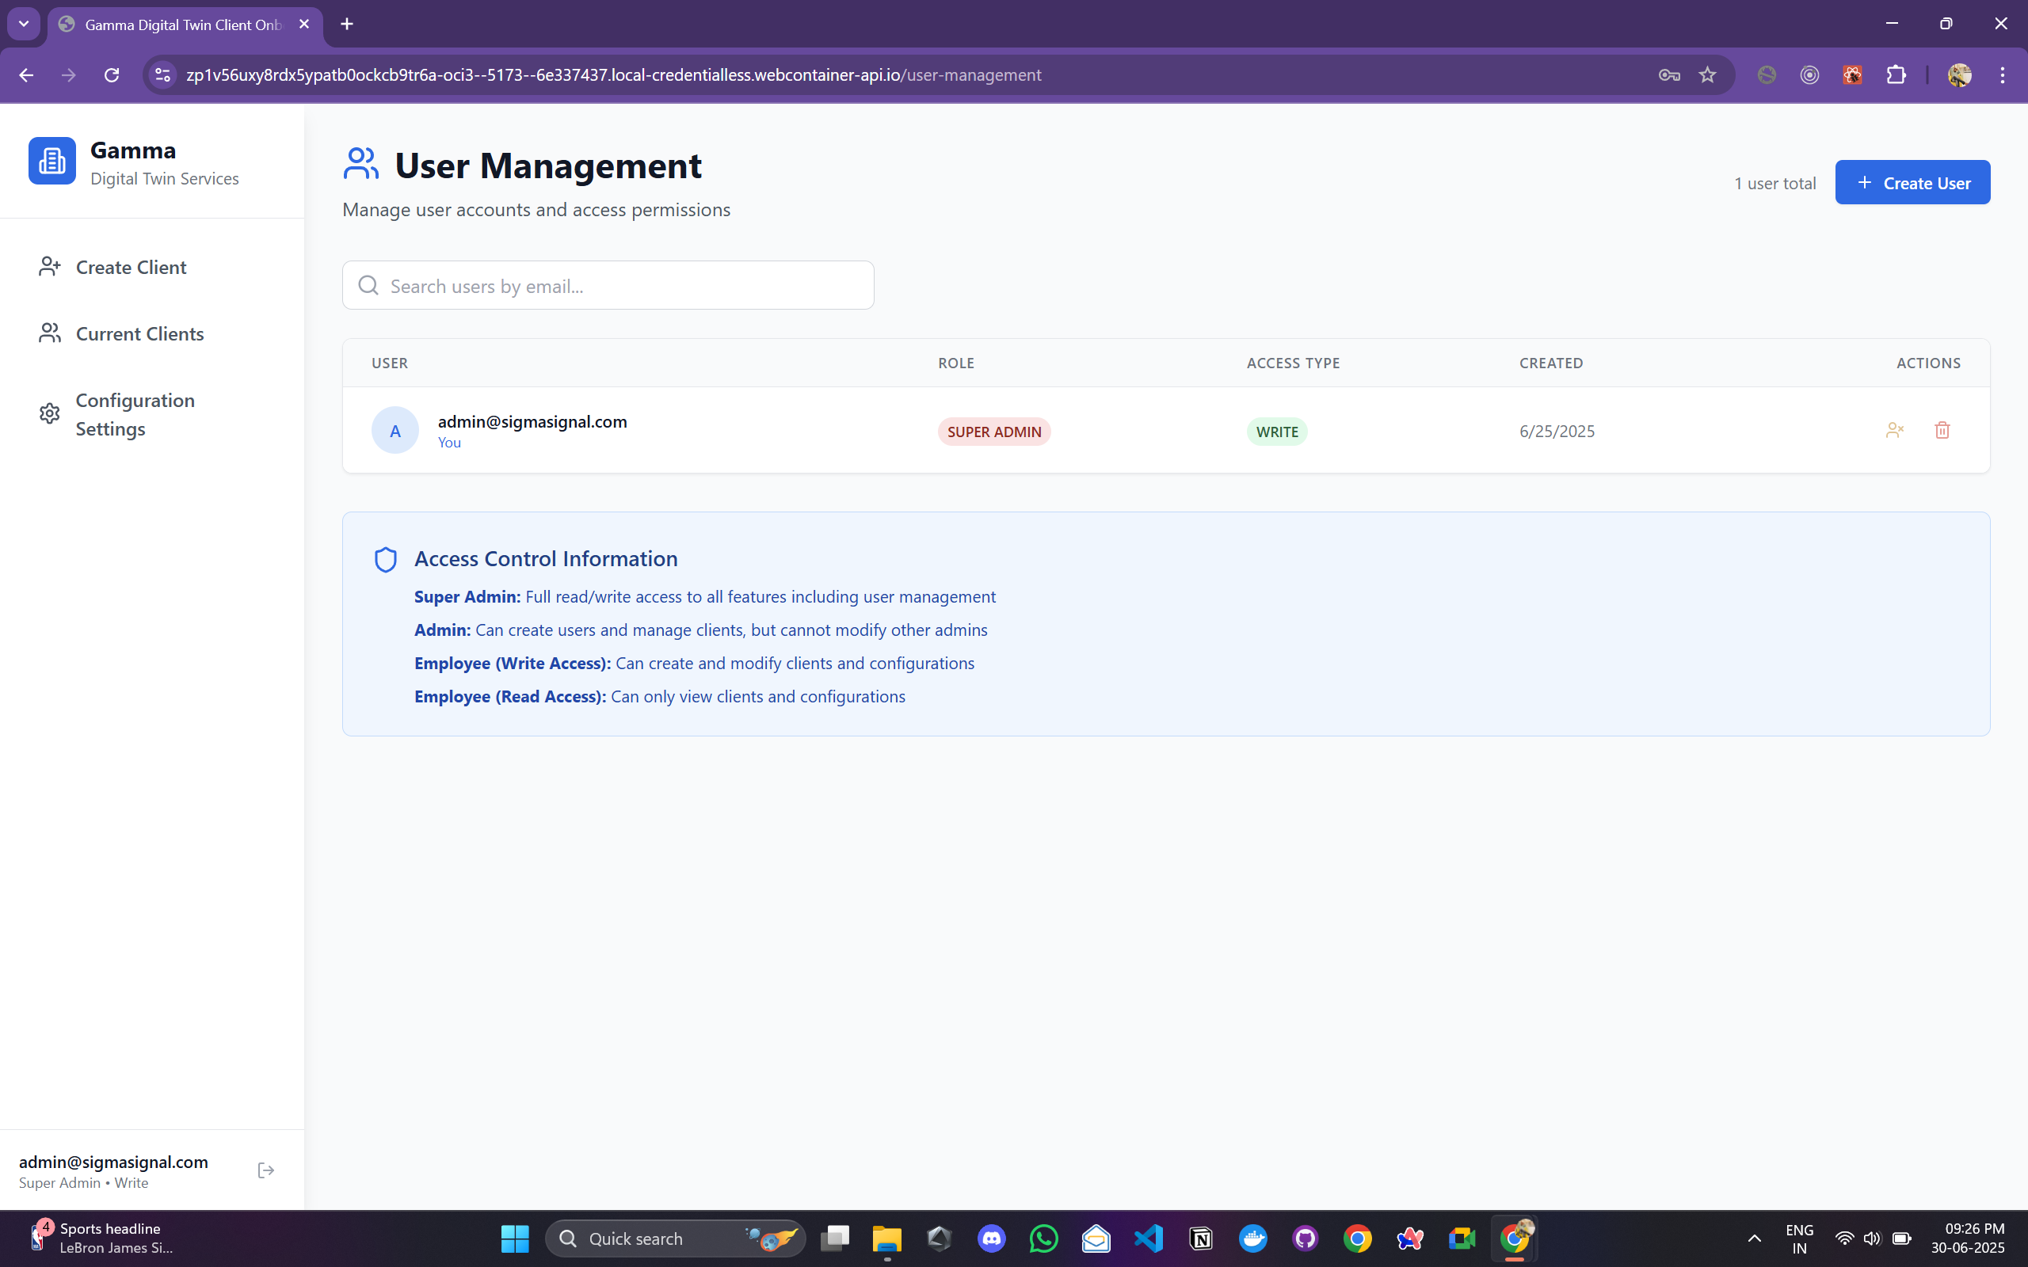
Task: Open Visual Studio Code from taskbar
Action: click(1148, 1238)
